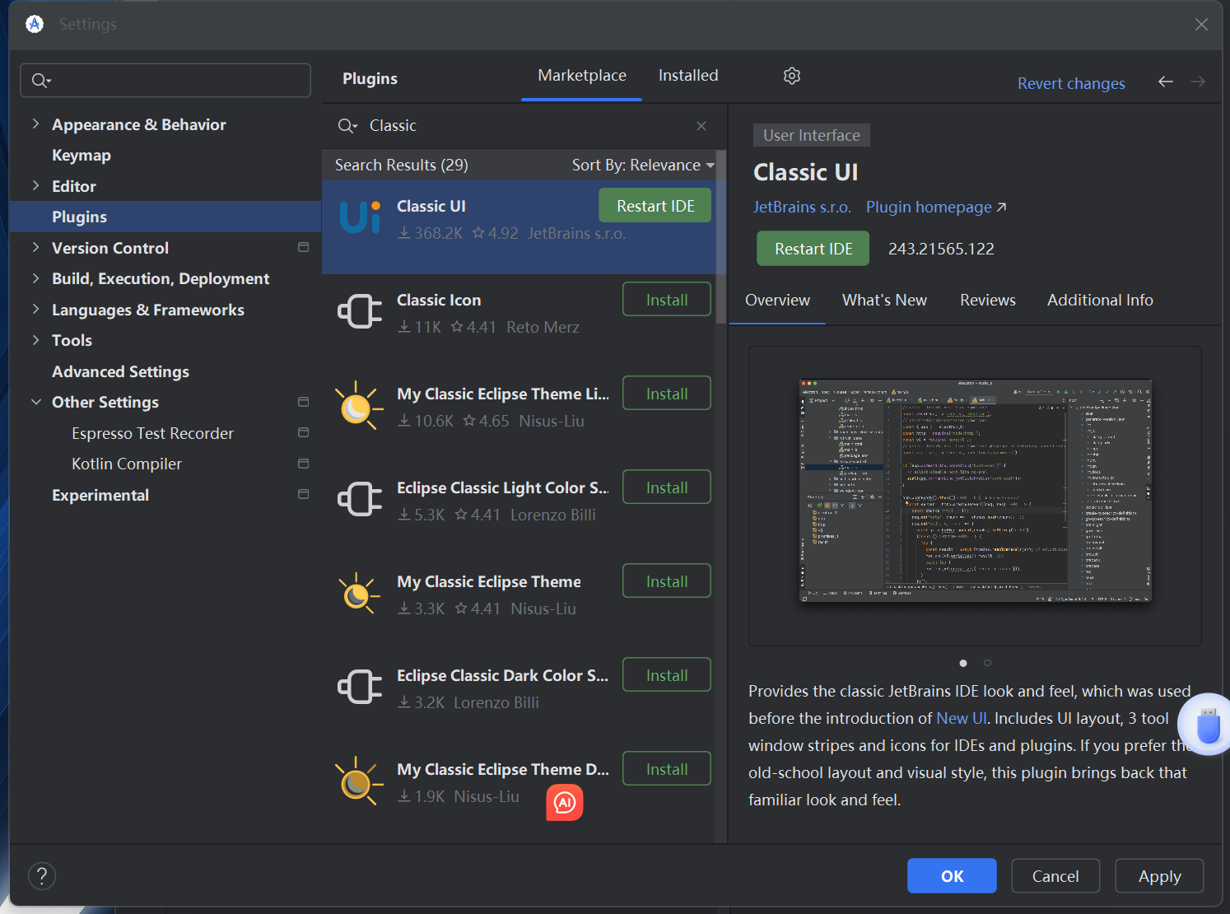The width and height of the screenshot is (1230, 914).
Task: Click Eclipse Classic Dark Color plug icon
Action: (360, 687)
